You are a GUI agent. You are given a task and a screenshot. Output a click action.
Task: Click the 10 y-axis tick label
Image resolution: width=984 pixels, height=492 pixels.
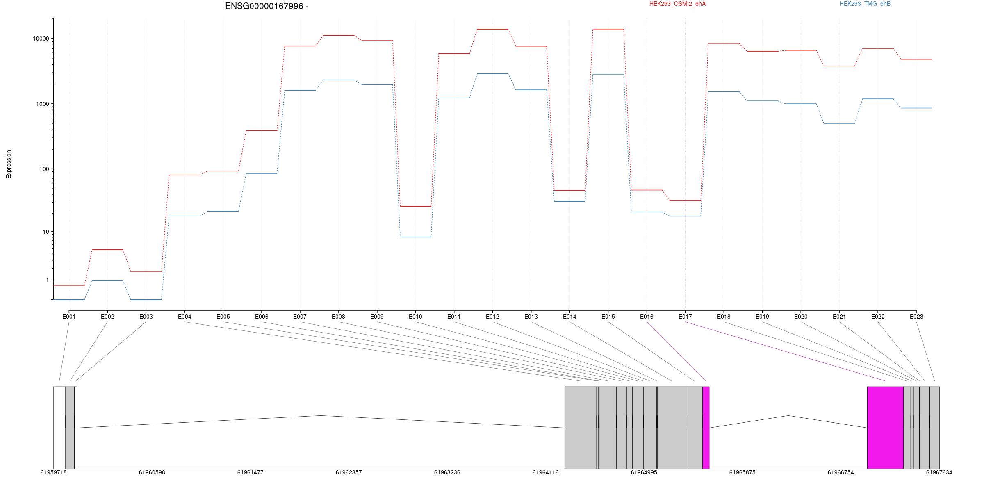46,232
